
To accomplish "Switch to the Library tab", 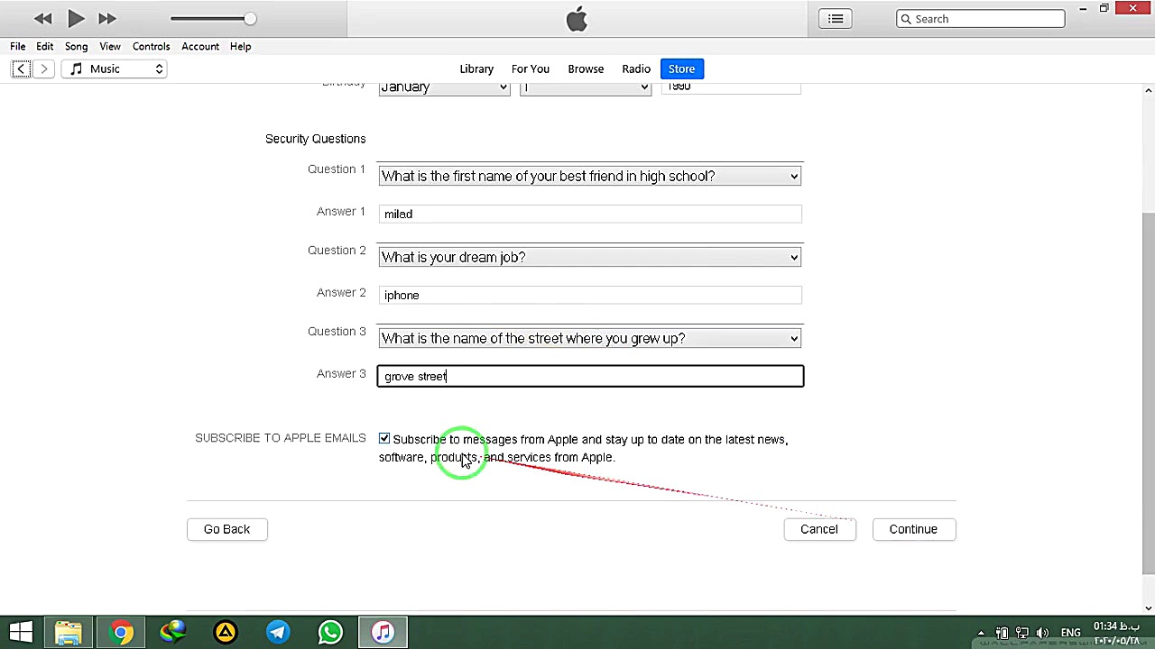I will pyautogui.click(x=476, y=69).
